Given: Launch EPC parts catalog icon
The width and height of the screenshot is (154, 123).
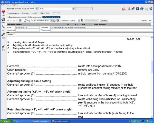Looking at the screenshot, I should click(3, 48).
